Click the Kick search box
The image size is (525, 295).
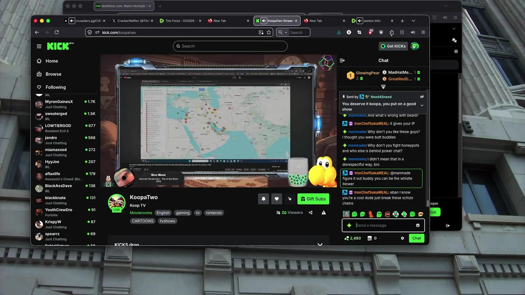230,46
